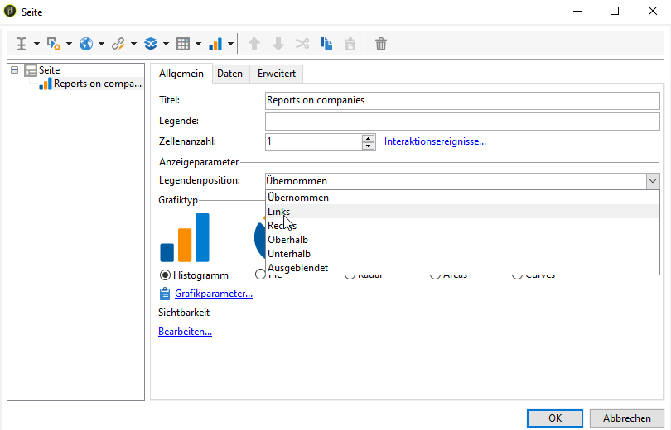Switch to the Daten tab
This screenshot has width=671, height=430.
tap(229, 74)
